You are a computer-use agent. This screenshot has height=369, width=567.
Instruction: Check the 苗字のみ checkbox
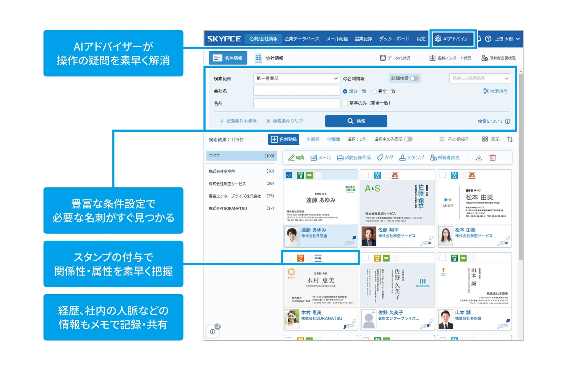345,103
